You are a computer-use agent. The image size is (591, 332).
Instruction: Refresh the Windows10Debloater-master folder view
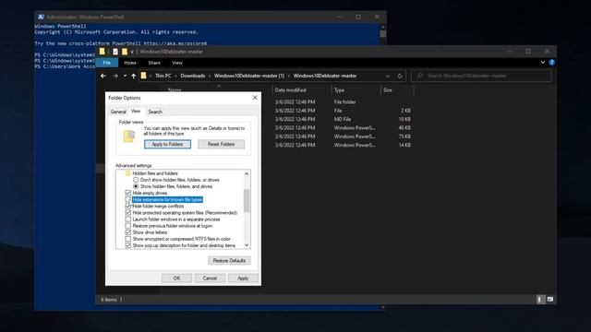tap(400, 76)
